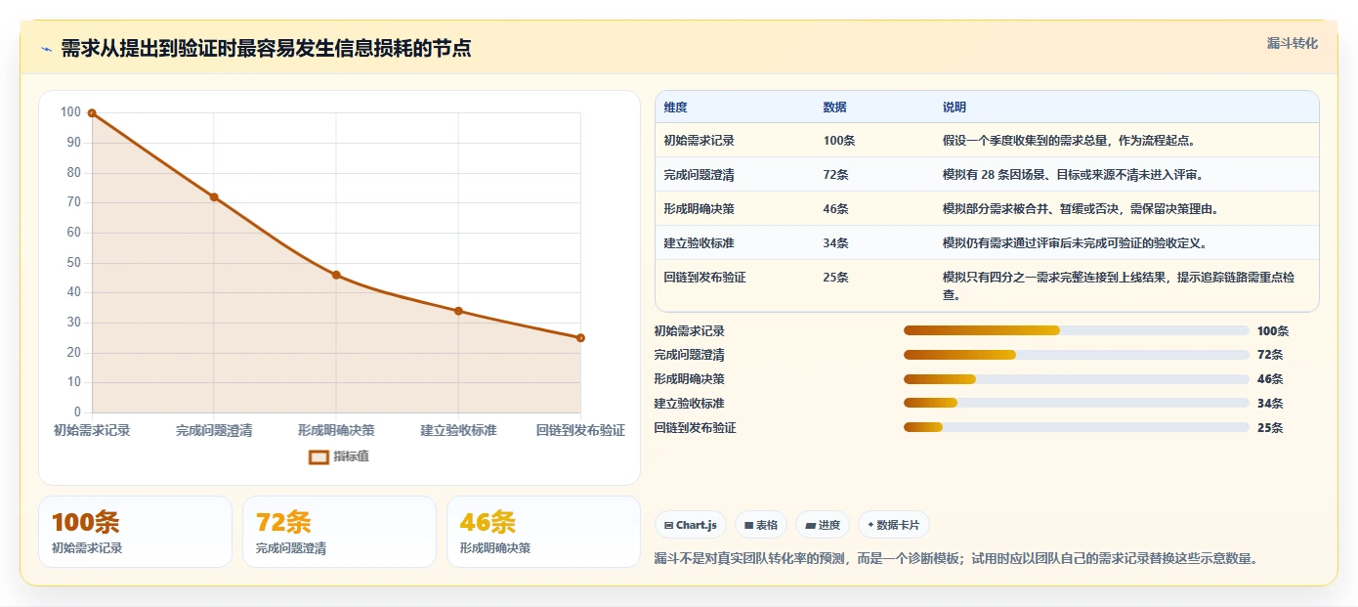Select the 维度 column header

[x=675, y=108]
